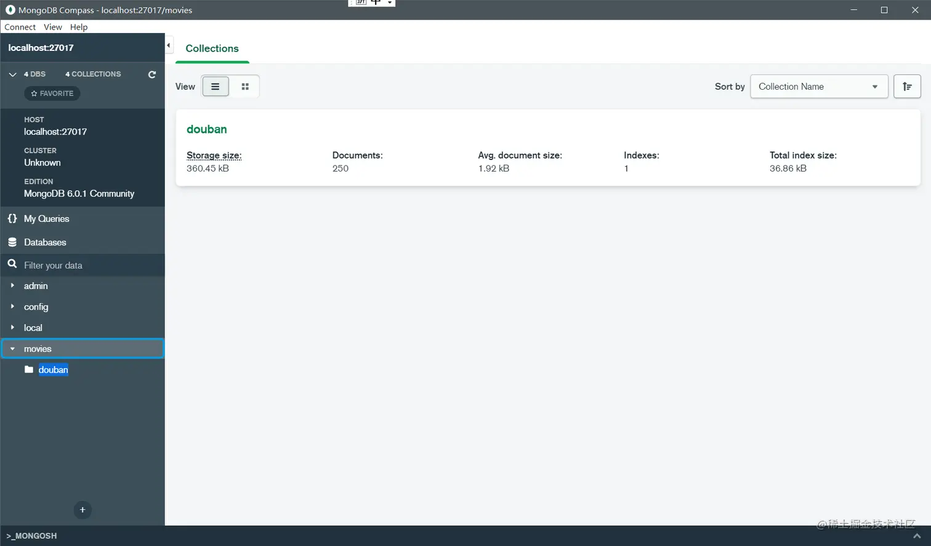Switch to grid view
This screenshot has width=931, height=546.
[x=245, y=87]
